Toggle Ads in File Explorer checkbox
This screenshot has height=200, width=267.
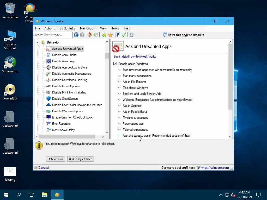pos(119,82)
